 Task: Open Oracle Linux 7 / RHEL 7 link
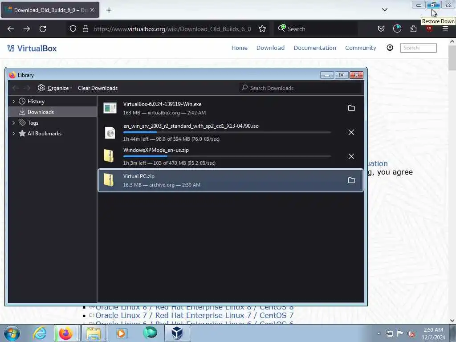click(194, 315)
